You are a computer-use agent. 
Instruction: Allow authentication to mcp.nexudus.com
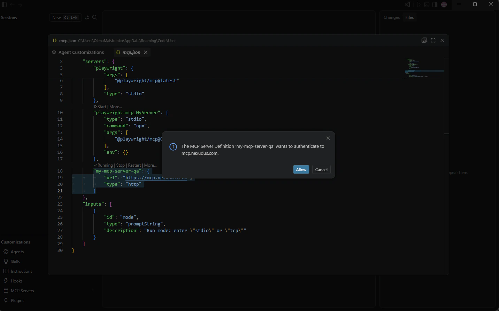pyautogui.click(x=301, y=170)
